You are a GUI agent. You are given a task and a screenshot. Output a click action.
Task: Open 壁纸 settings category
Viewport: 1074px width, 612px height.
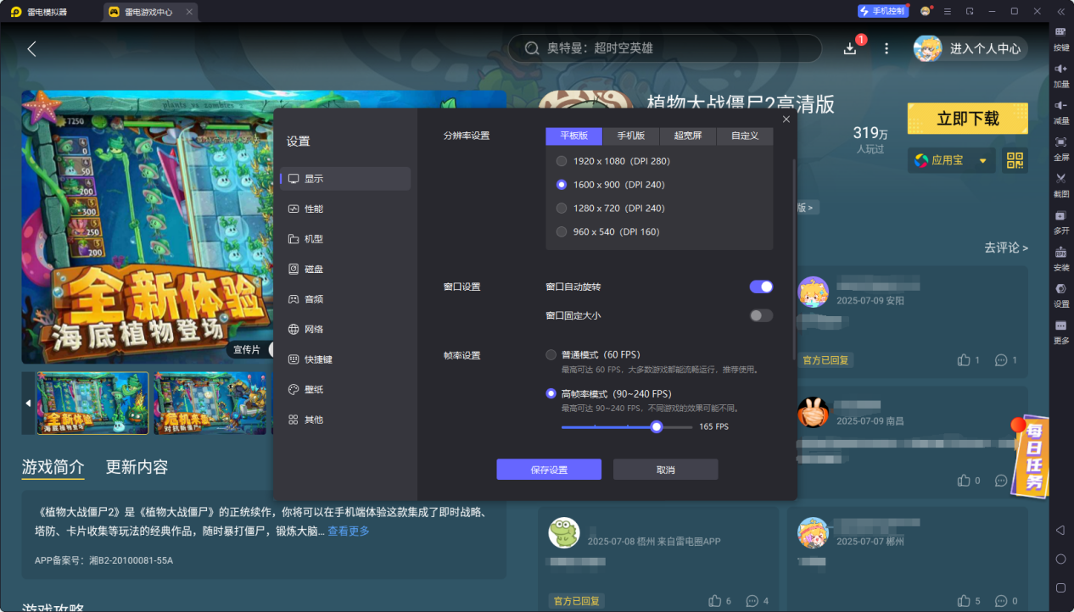click(x=345, y=389)
